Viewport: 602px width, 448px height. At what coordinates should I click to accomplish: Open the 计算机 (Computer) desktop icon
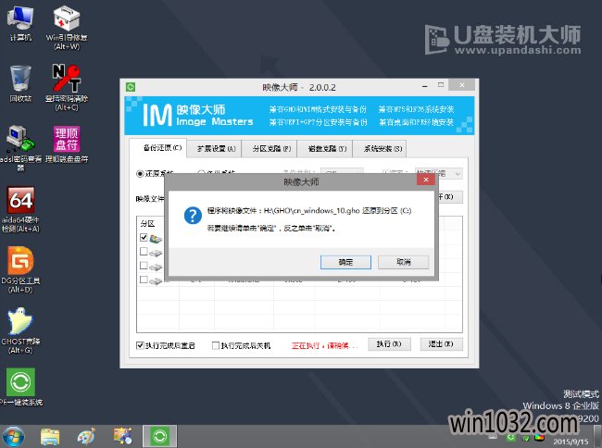pos(20,19)
